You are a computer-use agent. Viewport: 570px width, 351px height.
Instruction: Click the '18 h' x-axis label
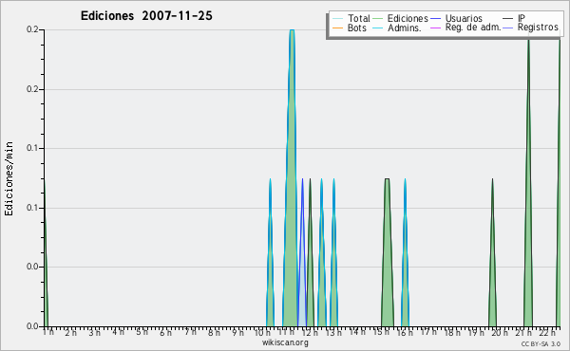click(452, 332)
